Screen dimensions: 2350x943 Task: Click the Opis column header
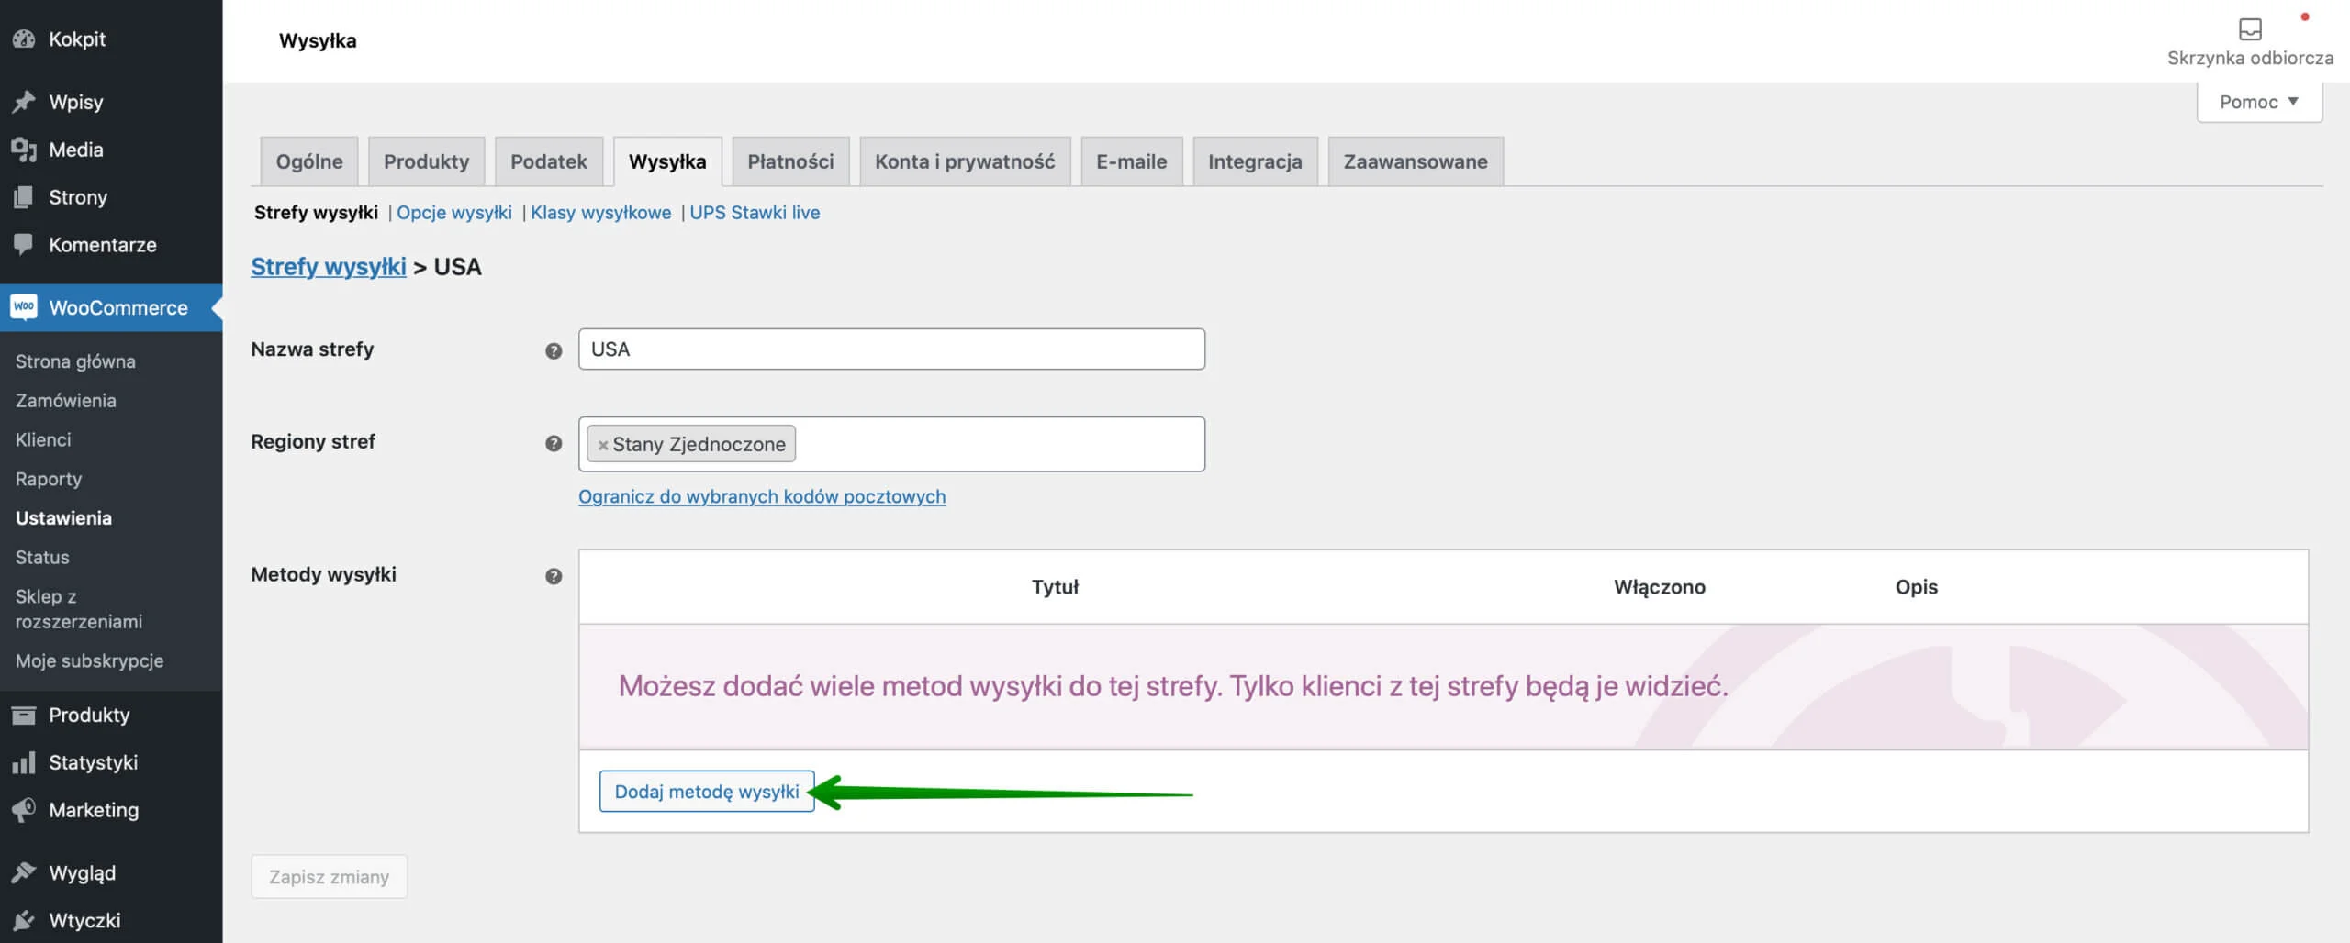click(1917, 587)
